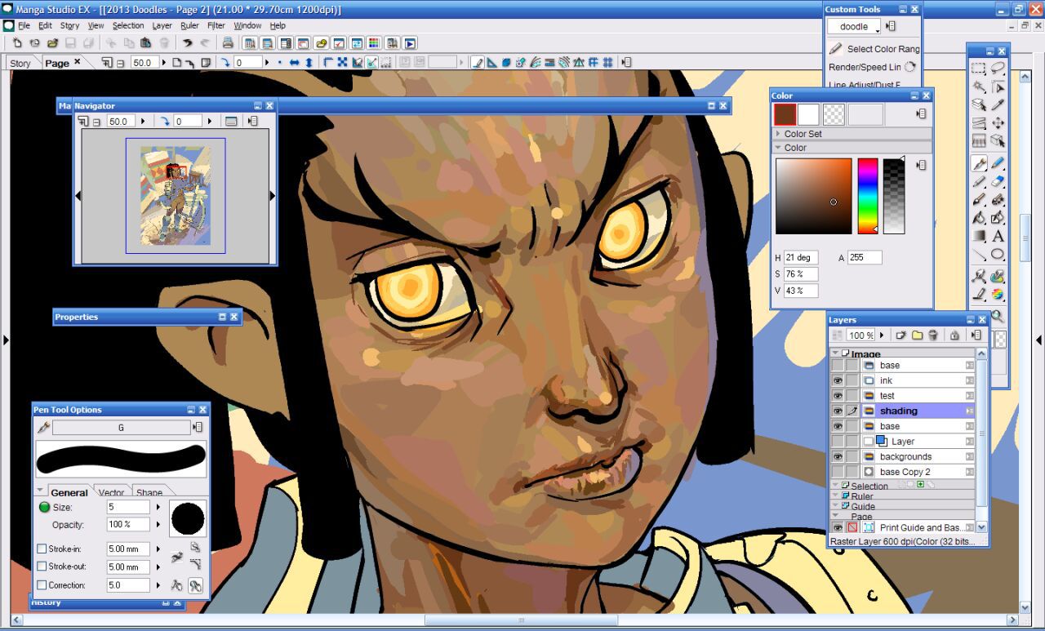1045x631 pixels.
Task: Collapse the Ruler layer group
Action: (836, 495)
